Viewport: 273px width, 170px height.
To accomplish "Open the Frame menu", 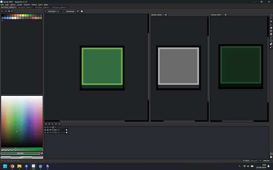I will click(27, 5).
